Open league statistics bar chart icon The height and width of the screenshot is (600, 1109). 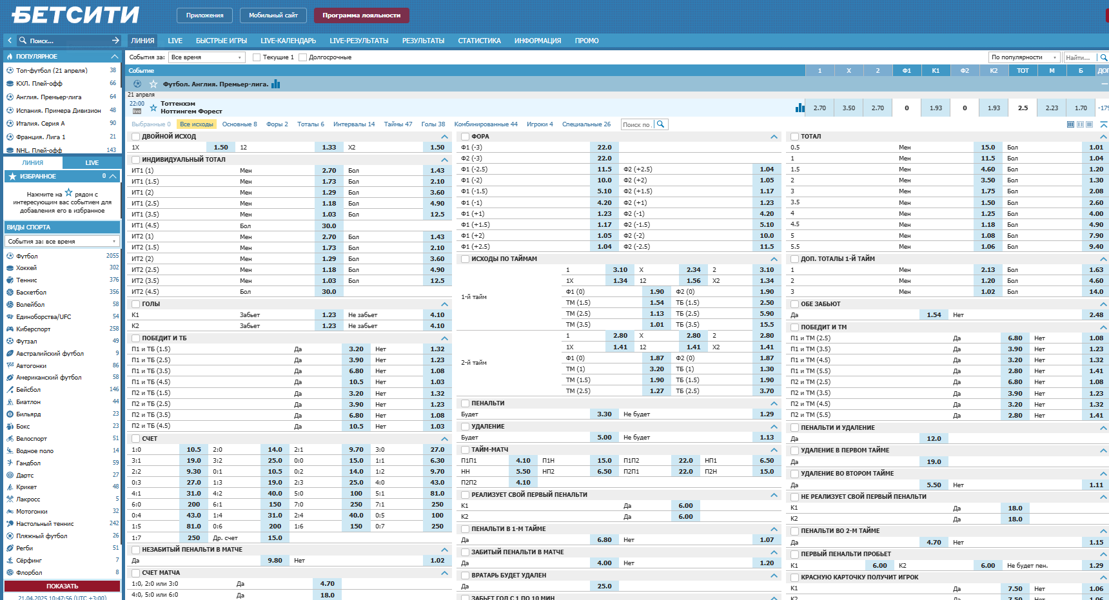(276, 84)
